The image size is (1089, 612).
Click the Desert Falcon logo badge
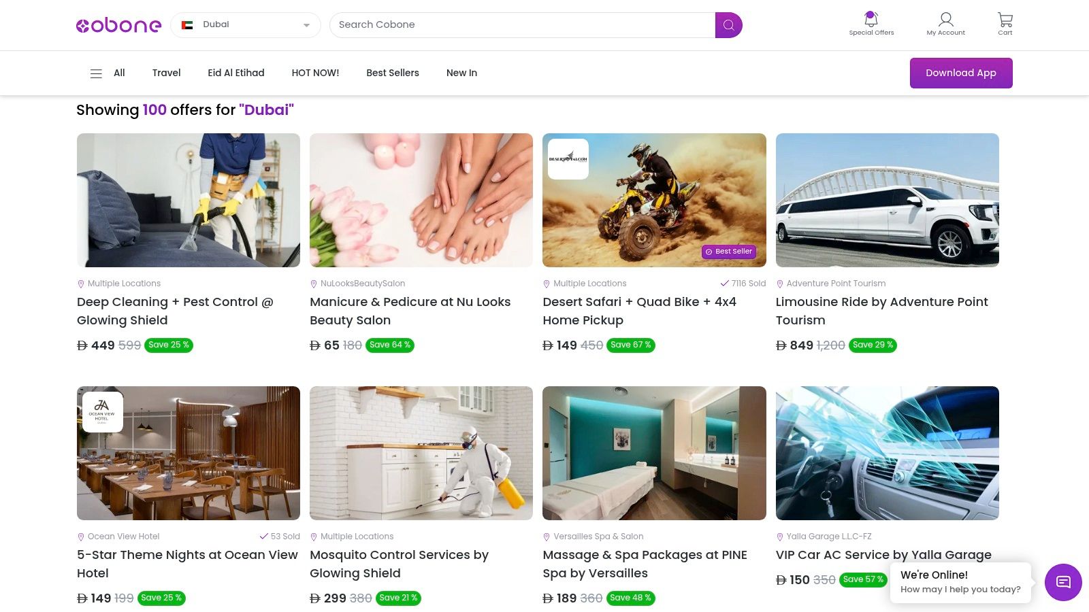click(x=568, y=159)
